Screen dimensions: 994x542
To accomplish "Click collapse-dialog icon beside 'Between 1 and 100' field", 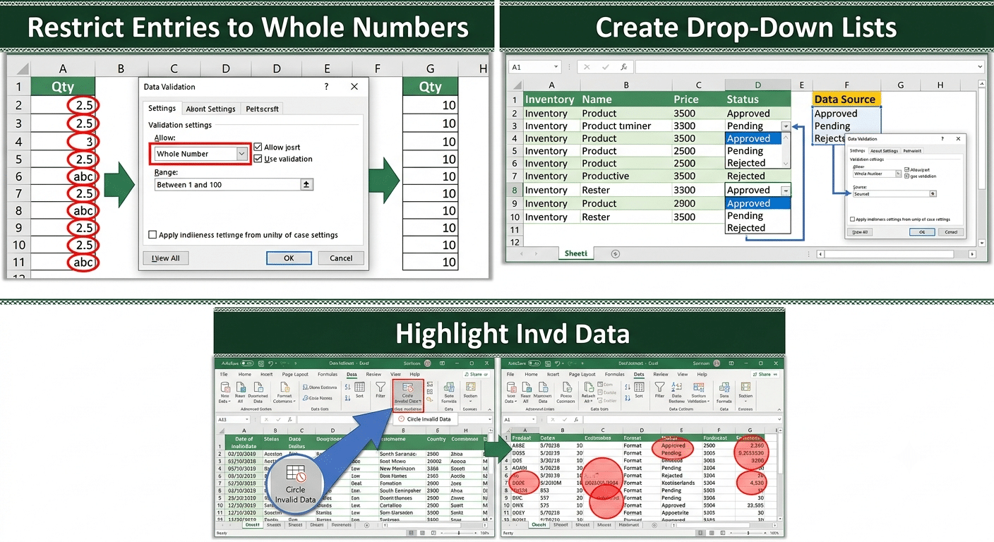I will 306,184.
